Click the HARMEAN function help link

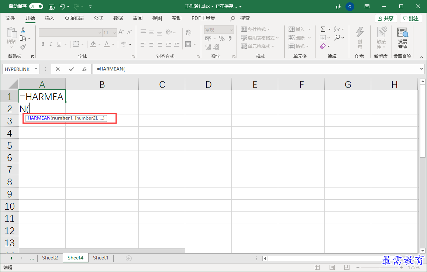tap(39, 118)
